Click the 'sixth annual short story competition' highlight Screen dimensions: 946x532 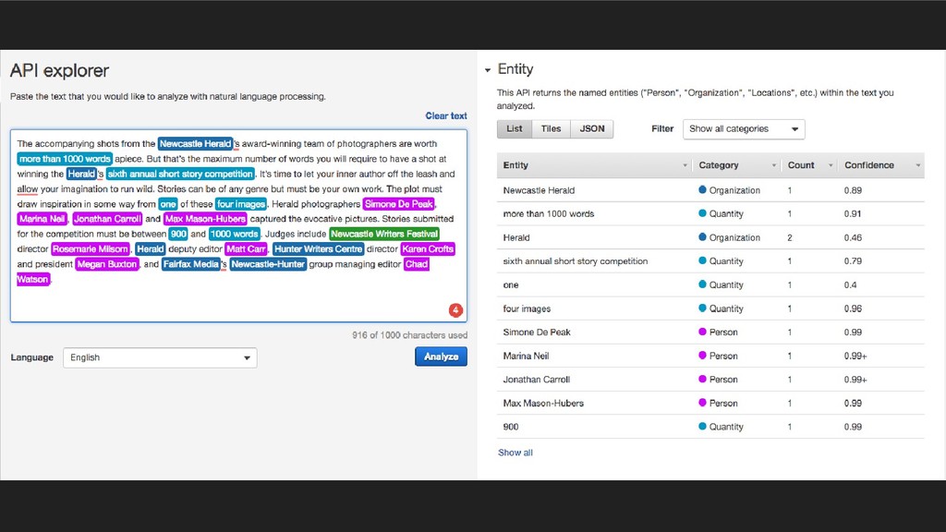[x=180, y=174]
